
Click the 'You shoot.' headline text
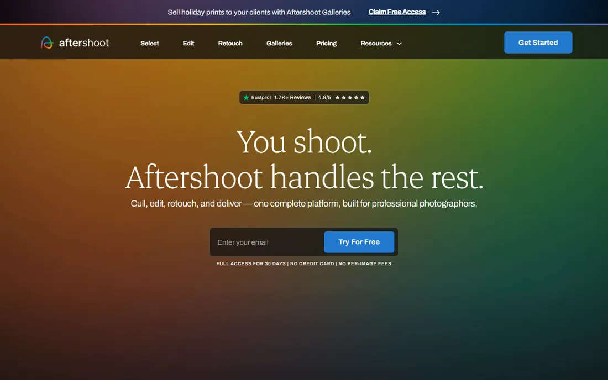[304, 142]
